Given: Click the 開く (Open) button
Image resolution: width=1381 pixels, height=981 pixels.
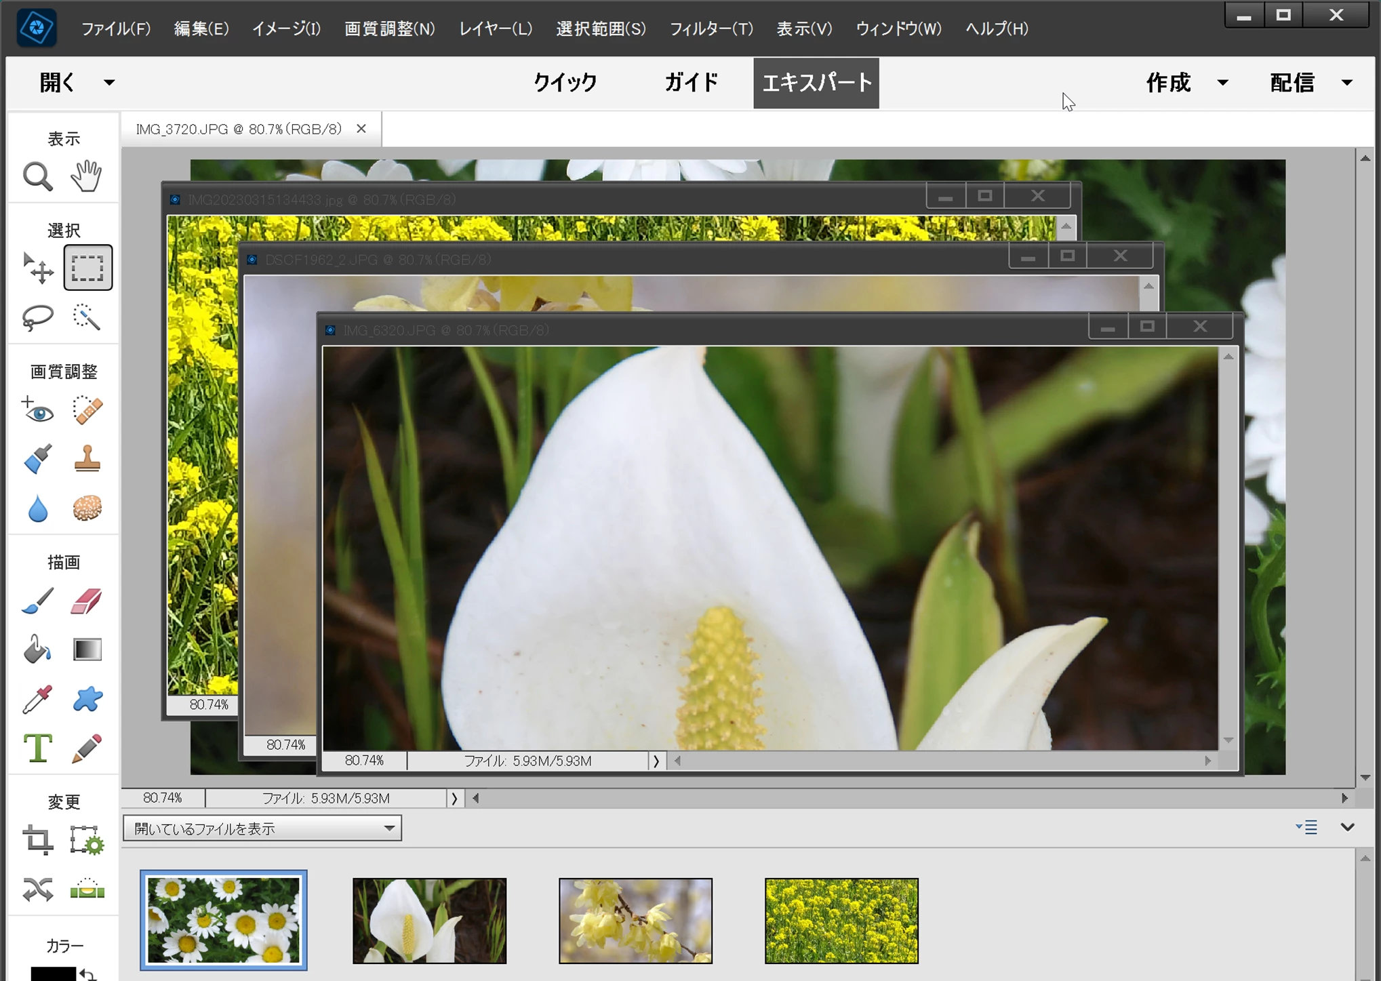Looking at the screenshot, I should coord(58,83).
